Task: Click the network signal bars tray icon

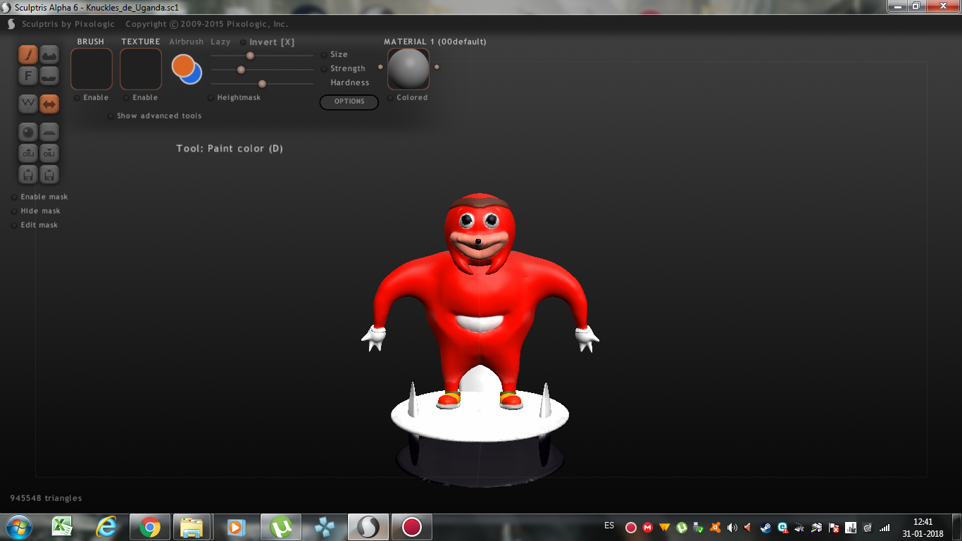Action: coord(885,527)
